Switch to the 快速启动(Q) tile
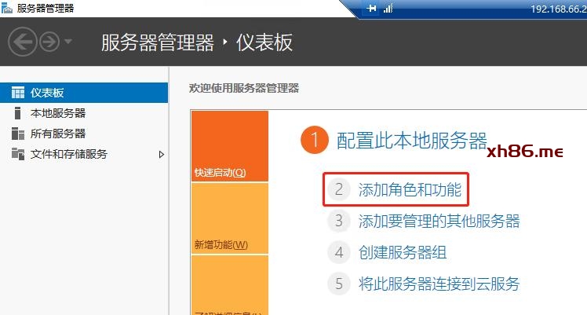This screenshot has height=315, width=587. point(229,146)
